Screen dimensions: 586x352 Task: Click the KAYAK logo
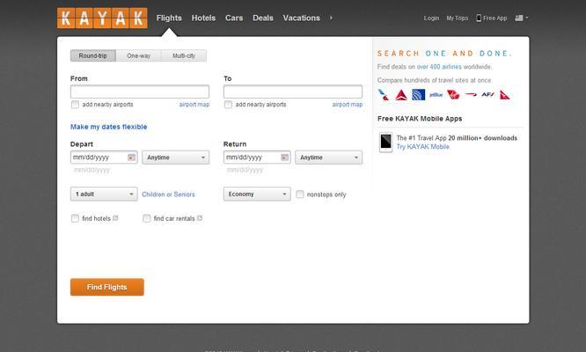click(102, 18)
